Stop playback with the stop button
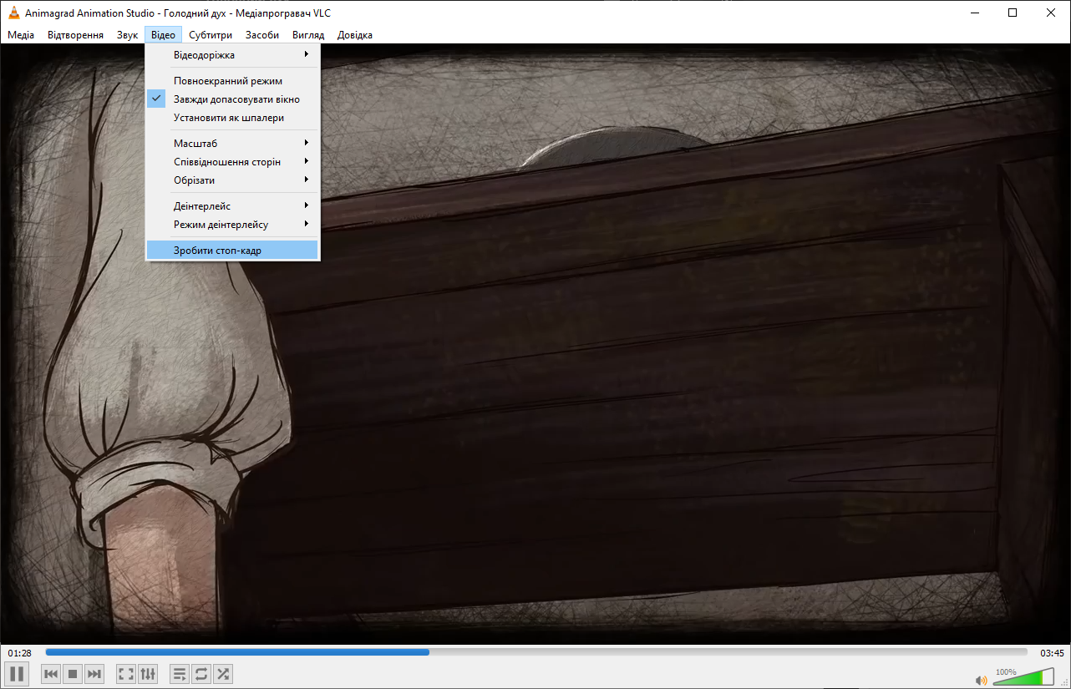The height and width of the screenshot is (689, 1071). click(x=73, y=673)
